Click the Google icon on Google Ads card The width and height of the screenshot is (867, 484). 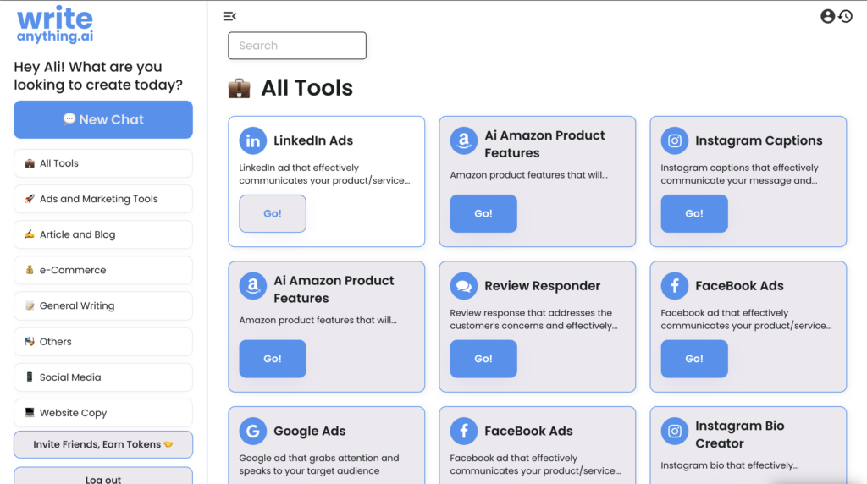(252, 431)
